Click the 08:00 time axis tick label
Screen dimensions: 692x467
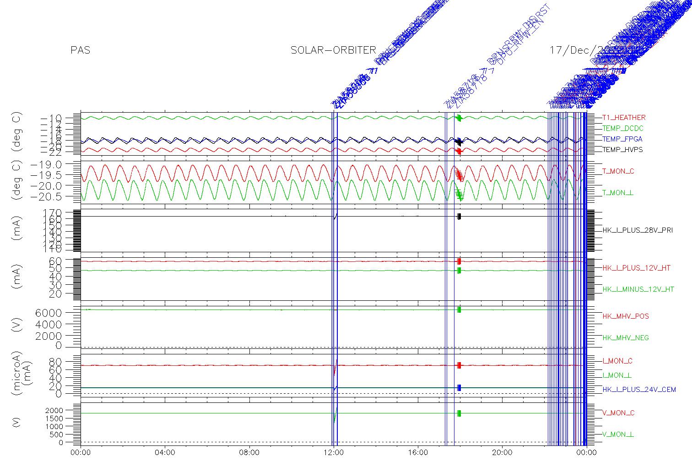pyautogui.click(x=249, y=453)
